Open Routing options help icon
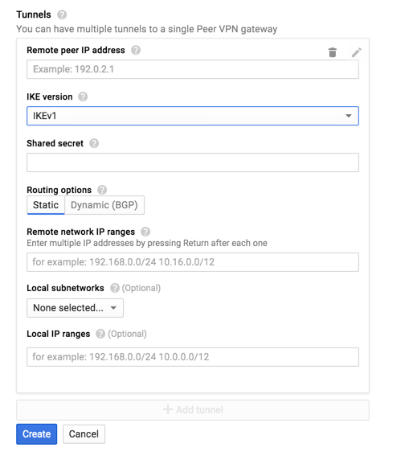 pyautogui.click(x=102, y=190)
